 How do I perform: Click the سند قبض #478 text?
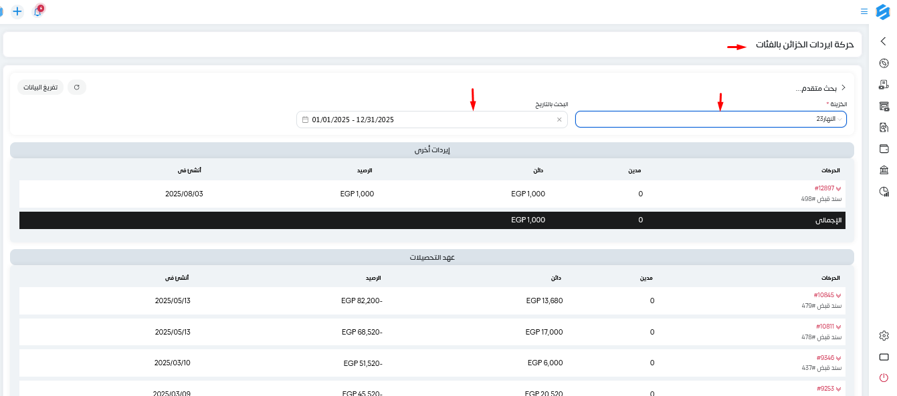point(822,337)
